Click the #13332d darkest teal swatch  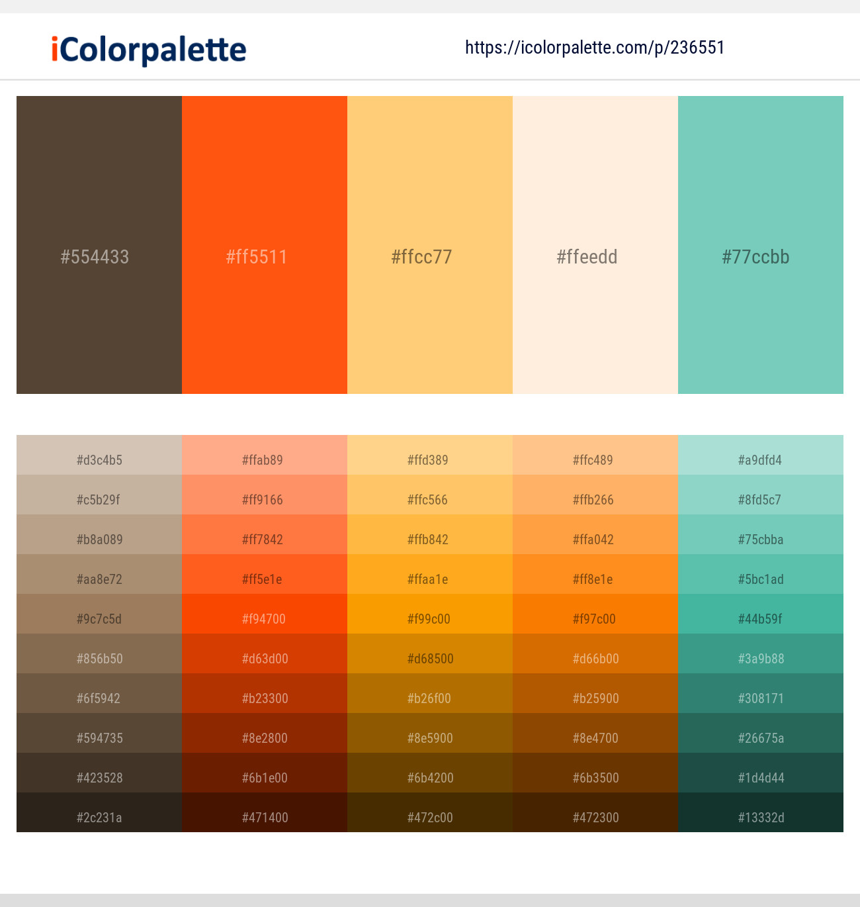pos(760,818)
